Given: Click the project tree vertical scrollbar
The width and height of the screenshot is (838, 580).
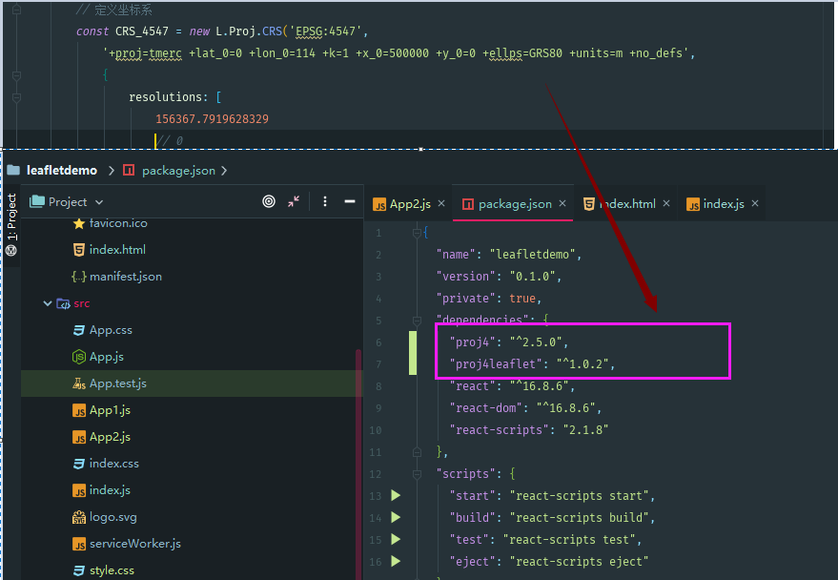Looking at the screenshot, I should pyautogui.click(x=358, y=464).
